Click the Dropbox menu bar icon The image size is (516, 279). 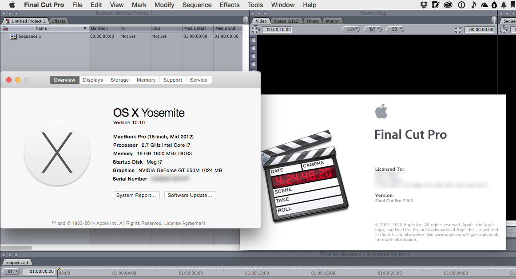(x=424, y=4)
